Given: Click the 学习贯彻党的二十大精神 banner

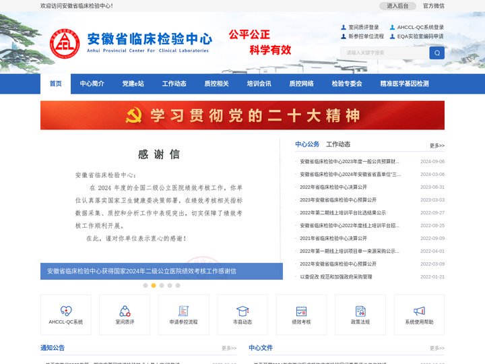Looking at the screenshot, I should [x=243, y=115].
